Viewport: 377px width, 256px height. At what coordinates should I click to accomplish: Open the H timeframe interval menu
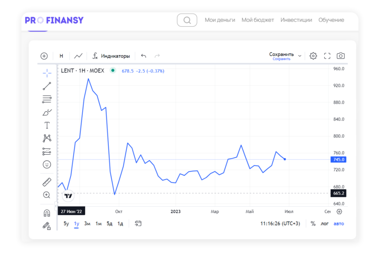pos(61,56)
